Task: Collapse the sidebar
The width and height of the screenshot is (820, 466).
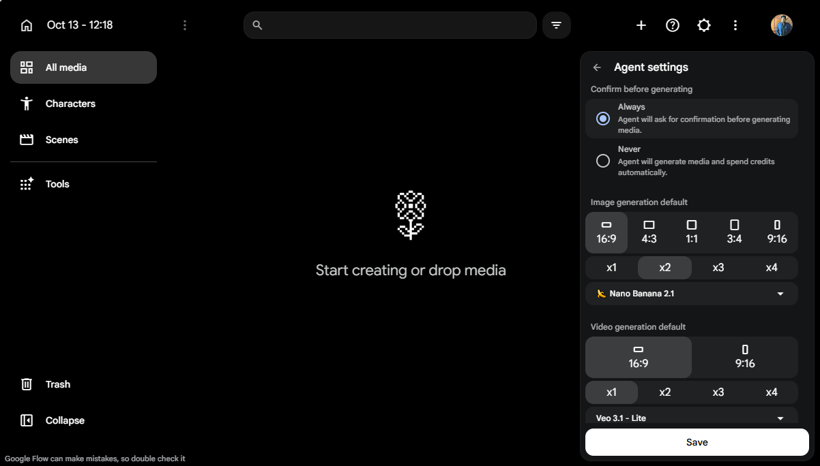Action: [83, 420]
